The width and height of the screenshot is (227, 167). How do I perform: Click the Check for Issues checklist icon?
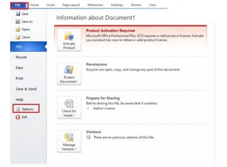point(69,103)
